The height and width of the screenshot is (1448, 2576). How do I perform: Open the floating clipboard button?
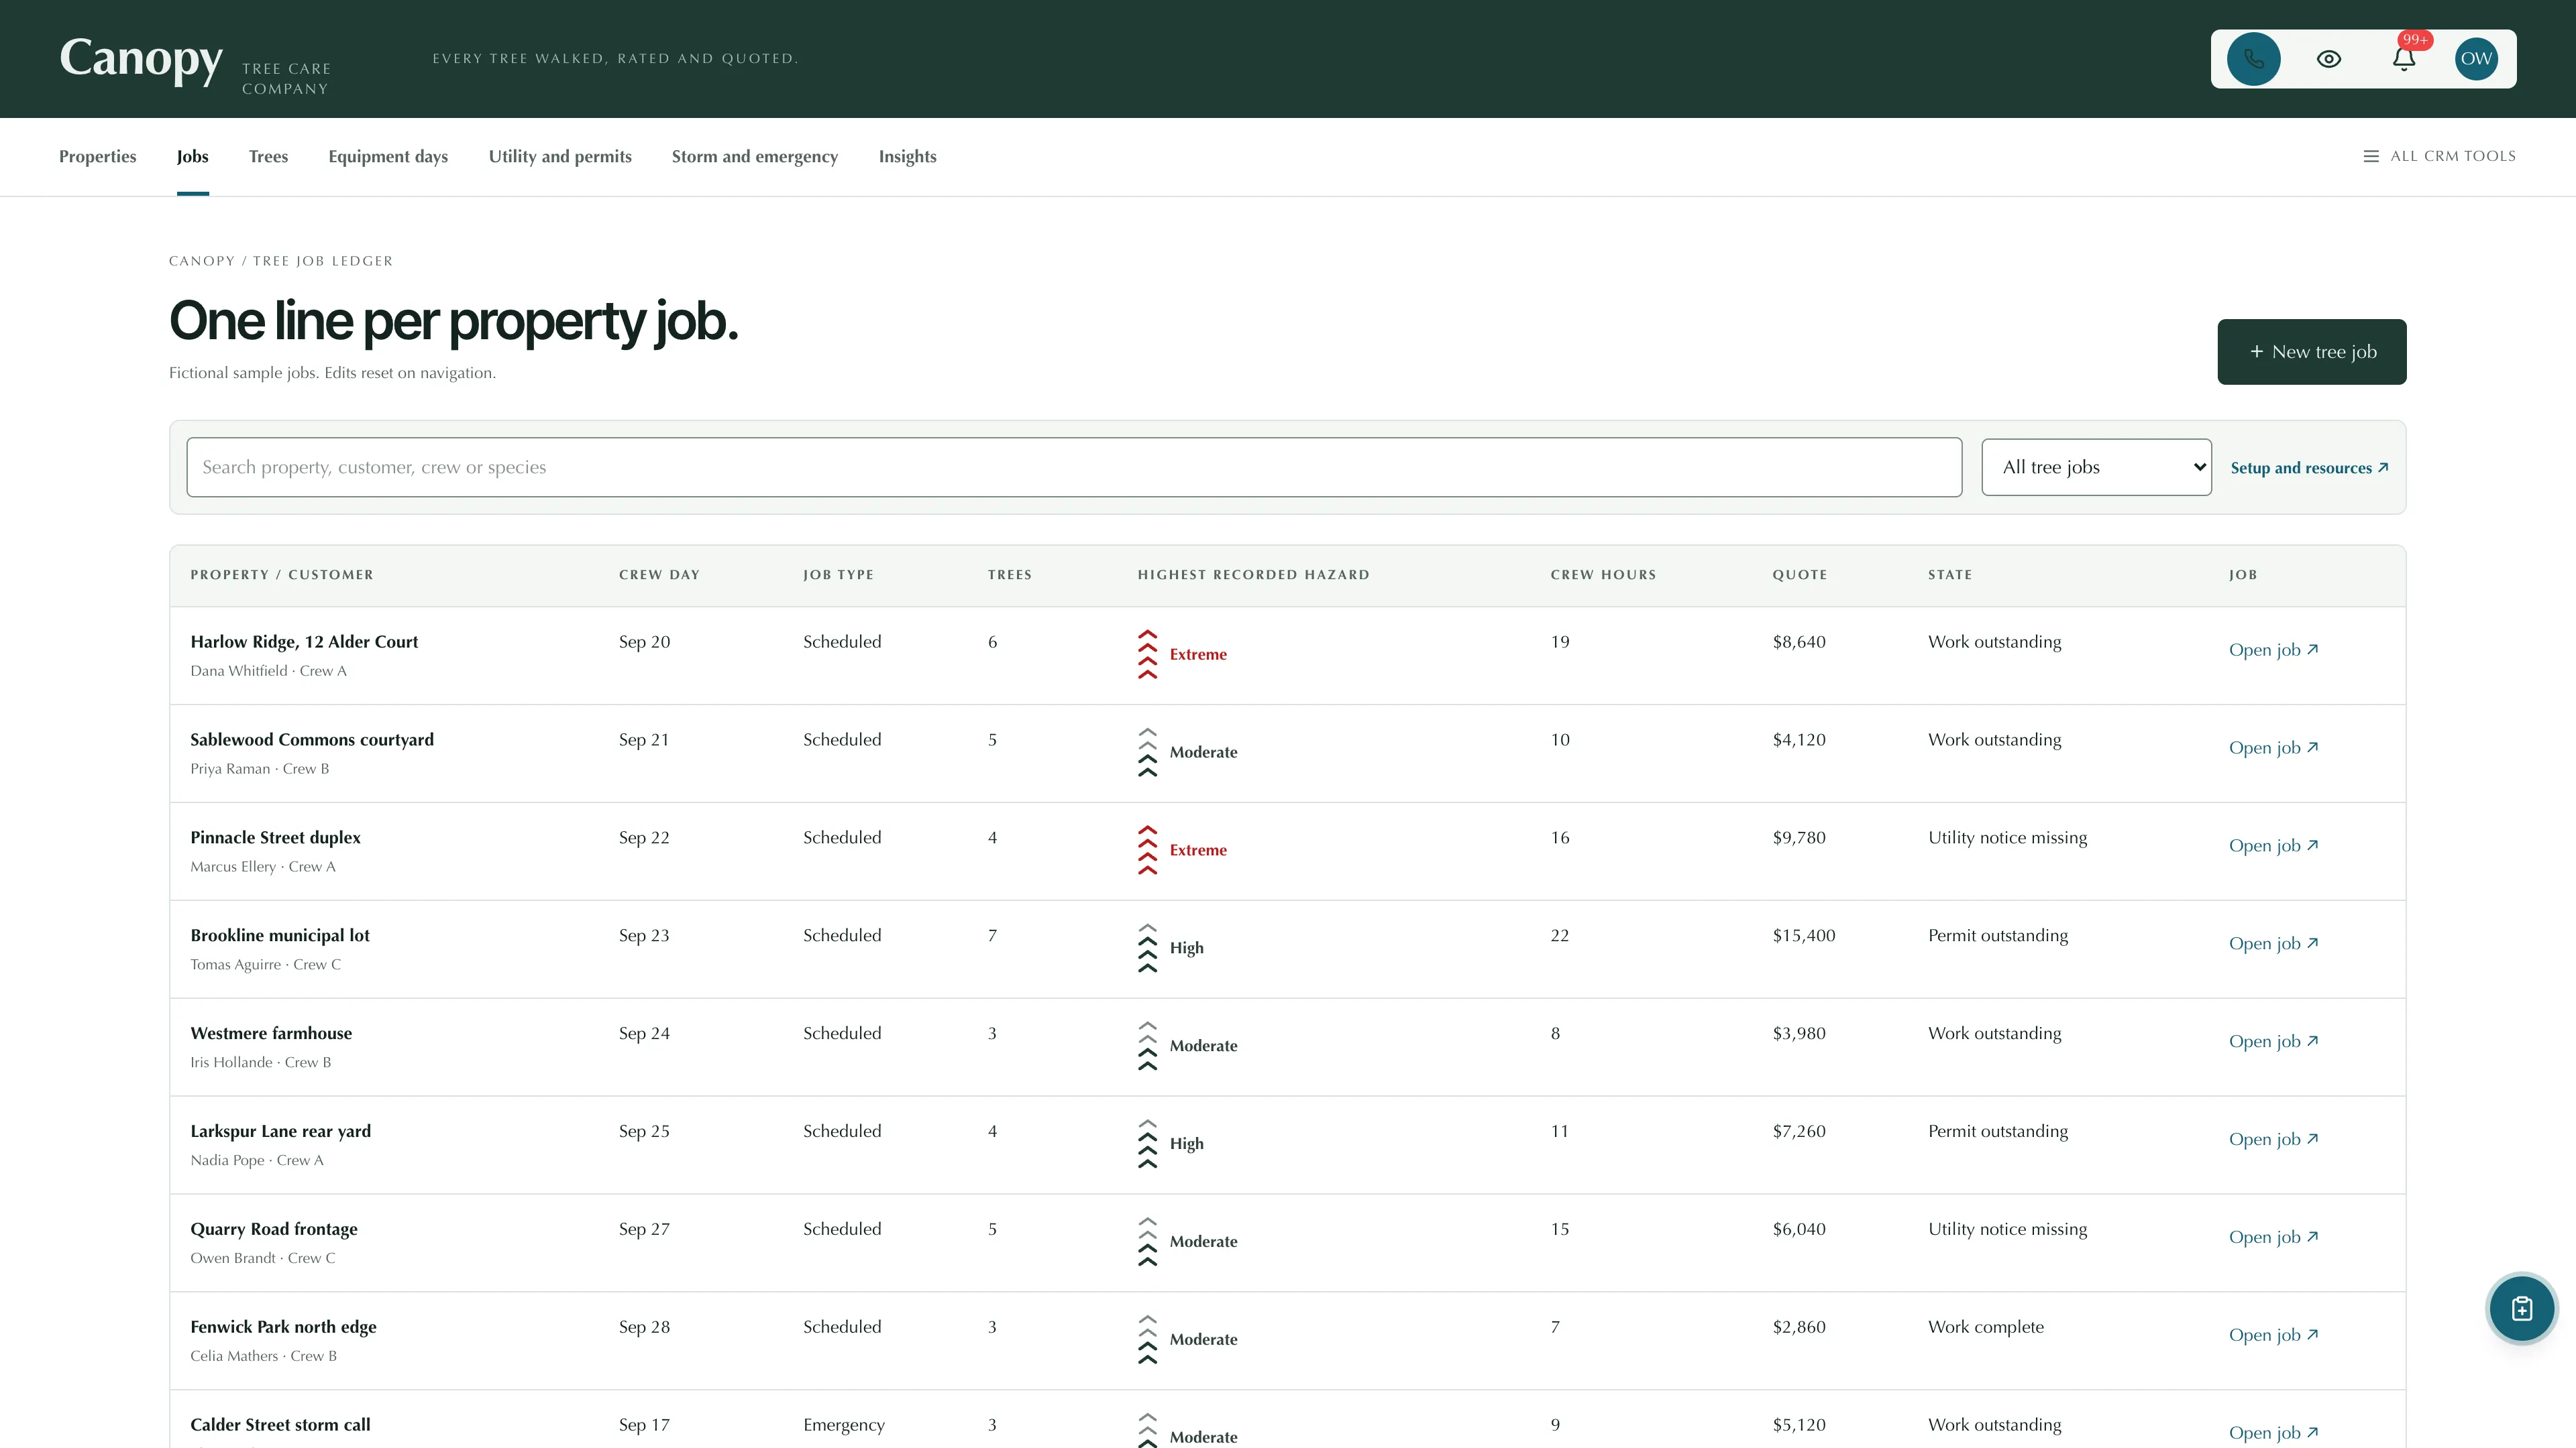[2521, 1308]
